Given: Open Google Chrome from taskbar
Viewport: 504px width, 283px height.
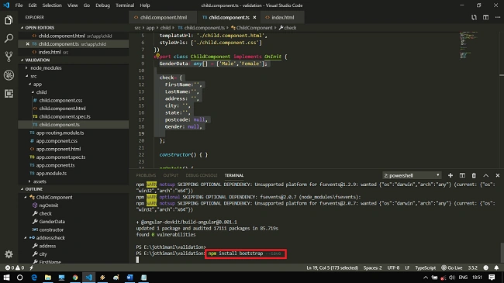Looking at the screenshot, I should click(x=75, y=278).
